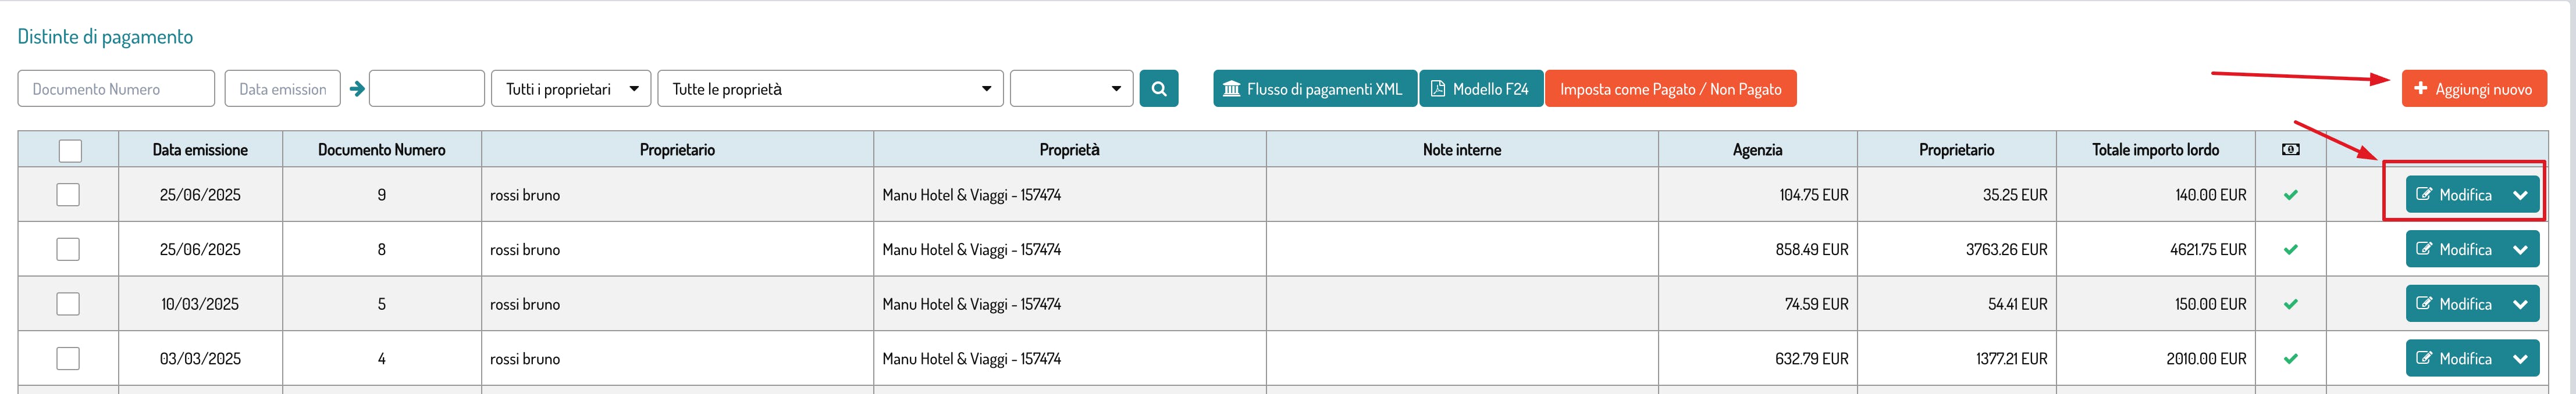2576x394 pixels.
Task: Click the agency amount '104.75 EUR'
Action: [1814, 195]
